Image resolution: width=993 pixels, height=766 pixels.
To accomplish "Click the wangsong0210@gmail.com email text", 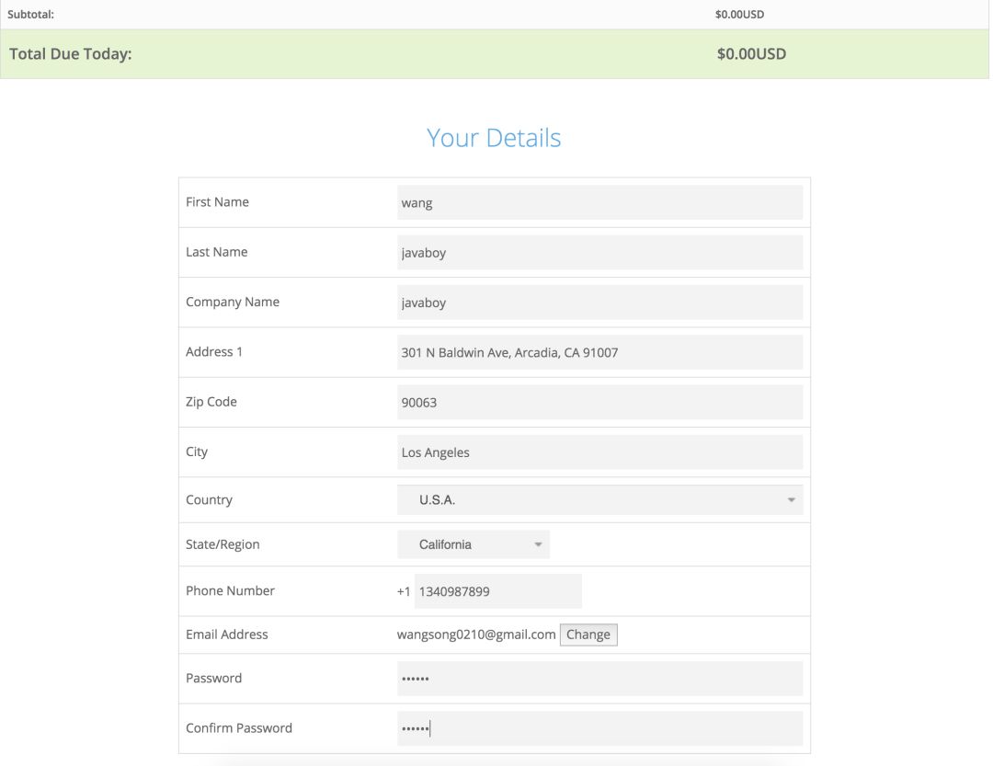I will pyautogui.click(x=476, y=635).
